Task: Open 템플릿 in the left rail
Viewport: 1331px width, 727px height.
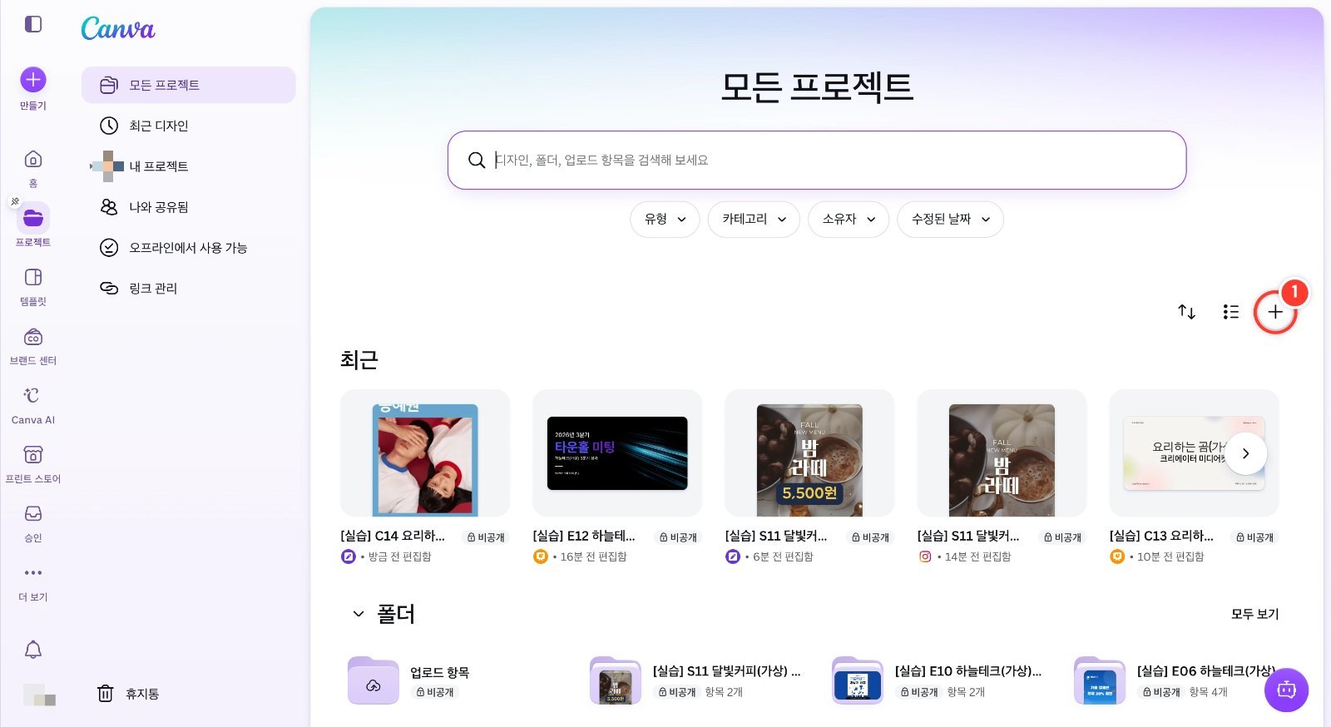Action: (x=33, y=287)
